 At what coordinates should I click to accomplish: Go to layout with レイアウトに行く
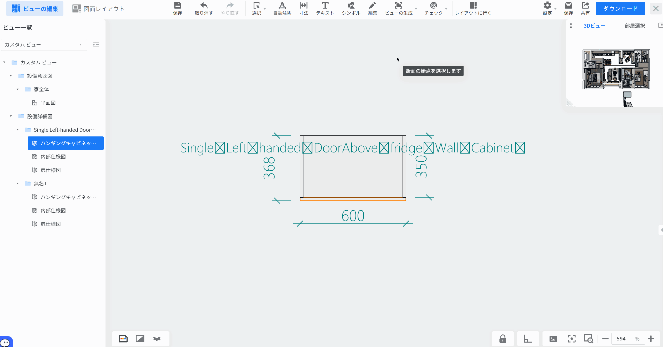[473, 8]
